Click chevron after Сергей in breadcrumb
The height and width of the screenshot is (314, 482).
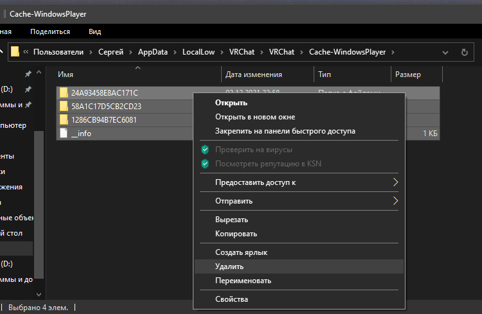click(x=130, y=52)
